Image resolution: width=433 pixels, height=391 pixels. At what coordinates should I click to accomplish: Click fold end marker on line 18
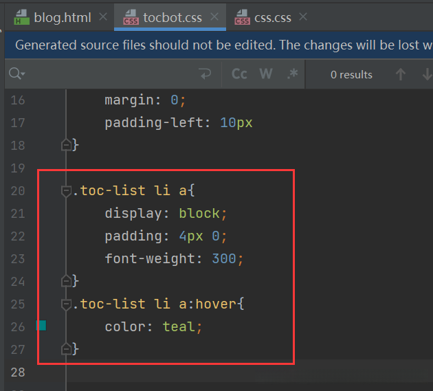coord(67,145)
